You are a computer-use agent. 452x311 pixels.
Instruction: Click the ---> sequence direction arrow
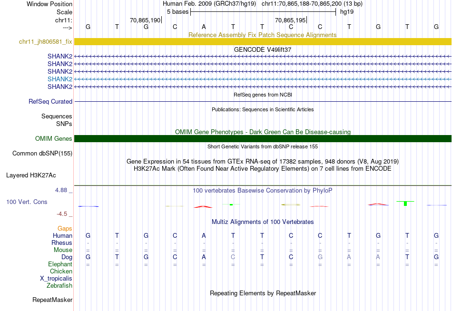[x=67, y=28]
